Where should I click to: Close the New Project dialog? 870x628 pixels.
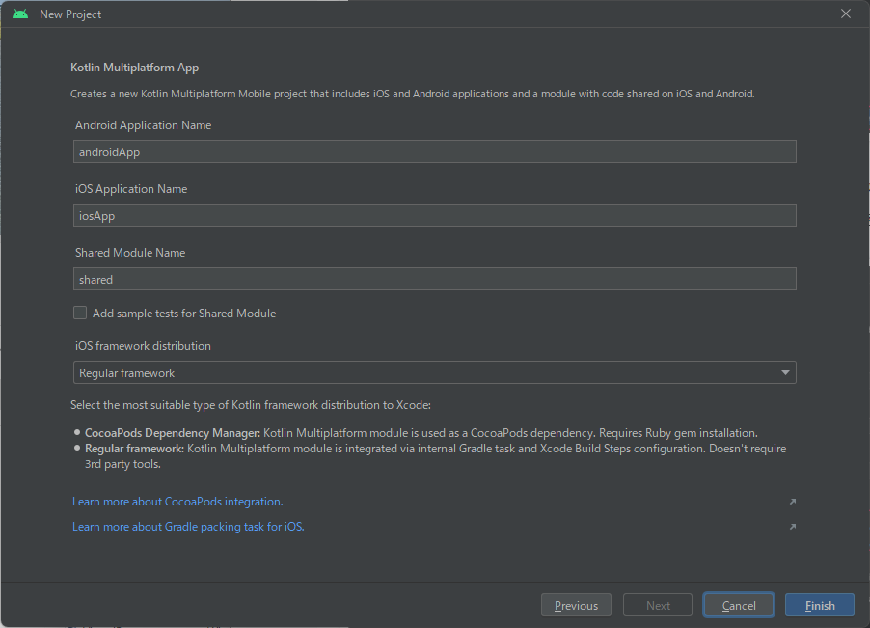(x=846, y=14)
